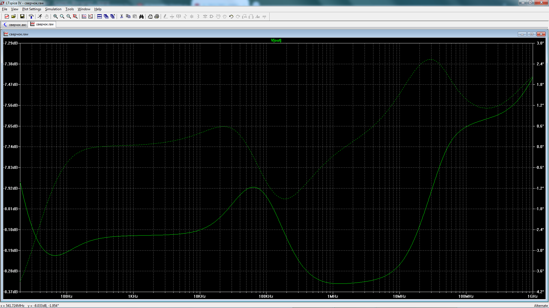This screenshot has height=308, width=549.
Task: Select the сверчок.raw waveform tab
Action: click(x=42, y=25)
